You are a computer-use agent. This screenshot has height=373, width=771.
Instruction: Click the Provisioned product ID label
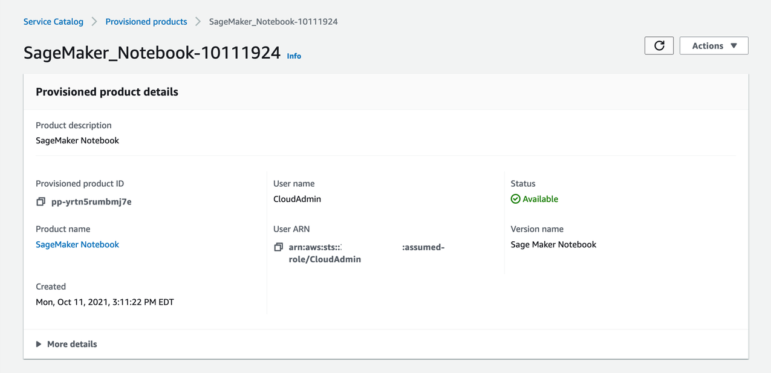coord(80,184)
